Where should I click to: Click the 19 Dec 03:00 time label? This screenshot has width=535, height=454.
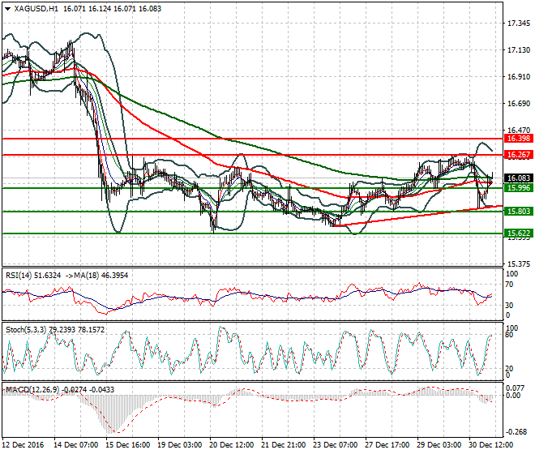tap(179, 445)
